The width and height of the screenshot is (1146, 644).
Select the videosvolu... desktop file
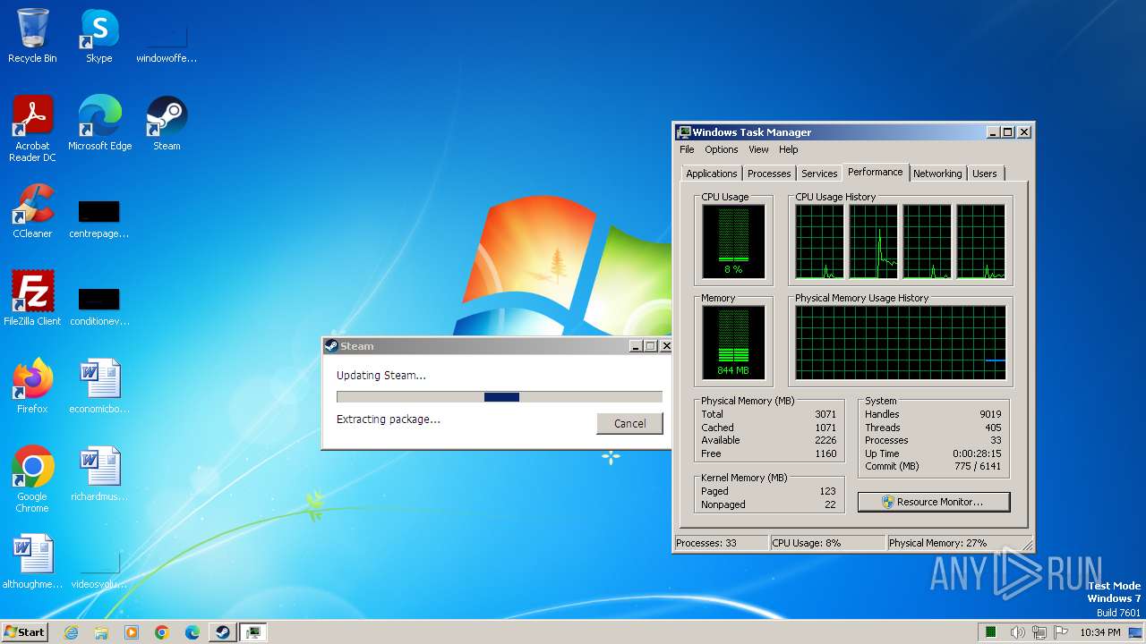pyautogui.click(x=99, y=567)
